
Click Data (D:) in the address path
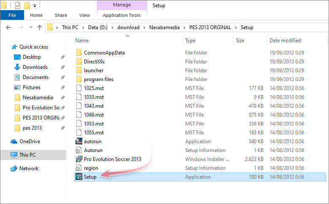click(x=97, y=27)
